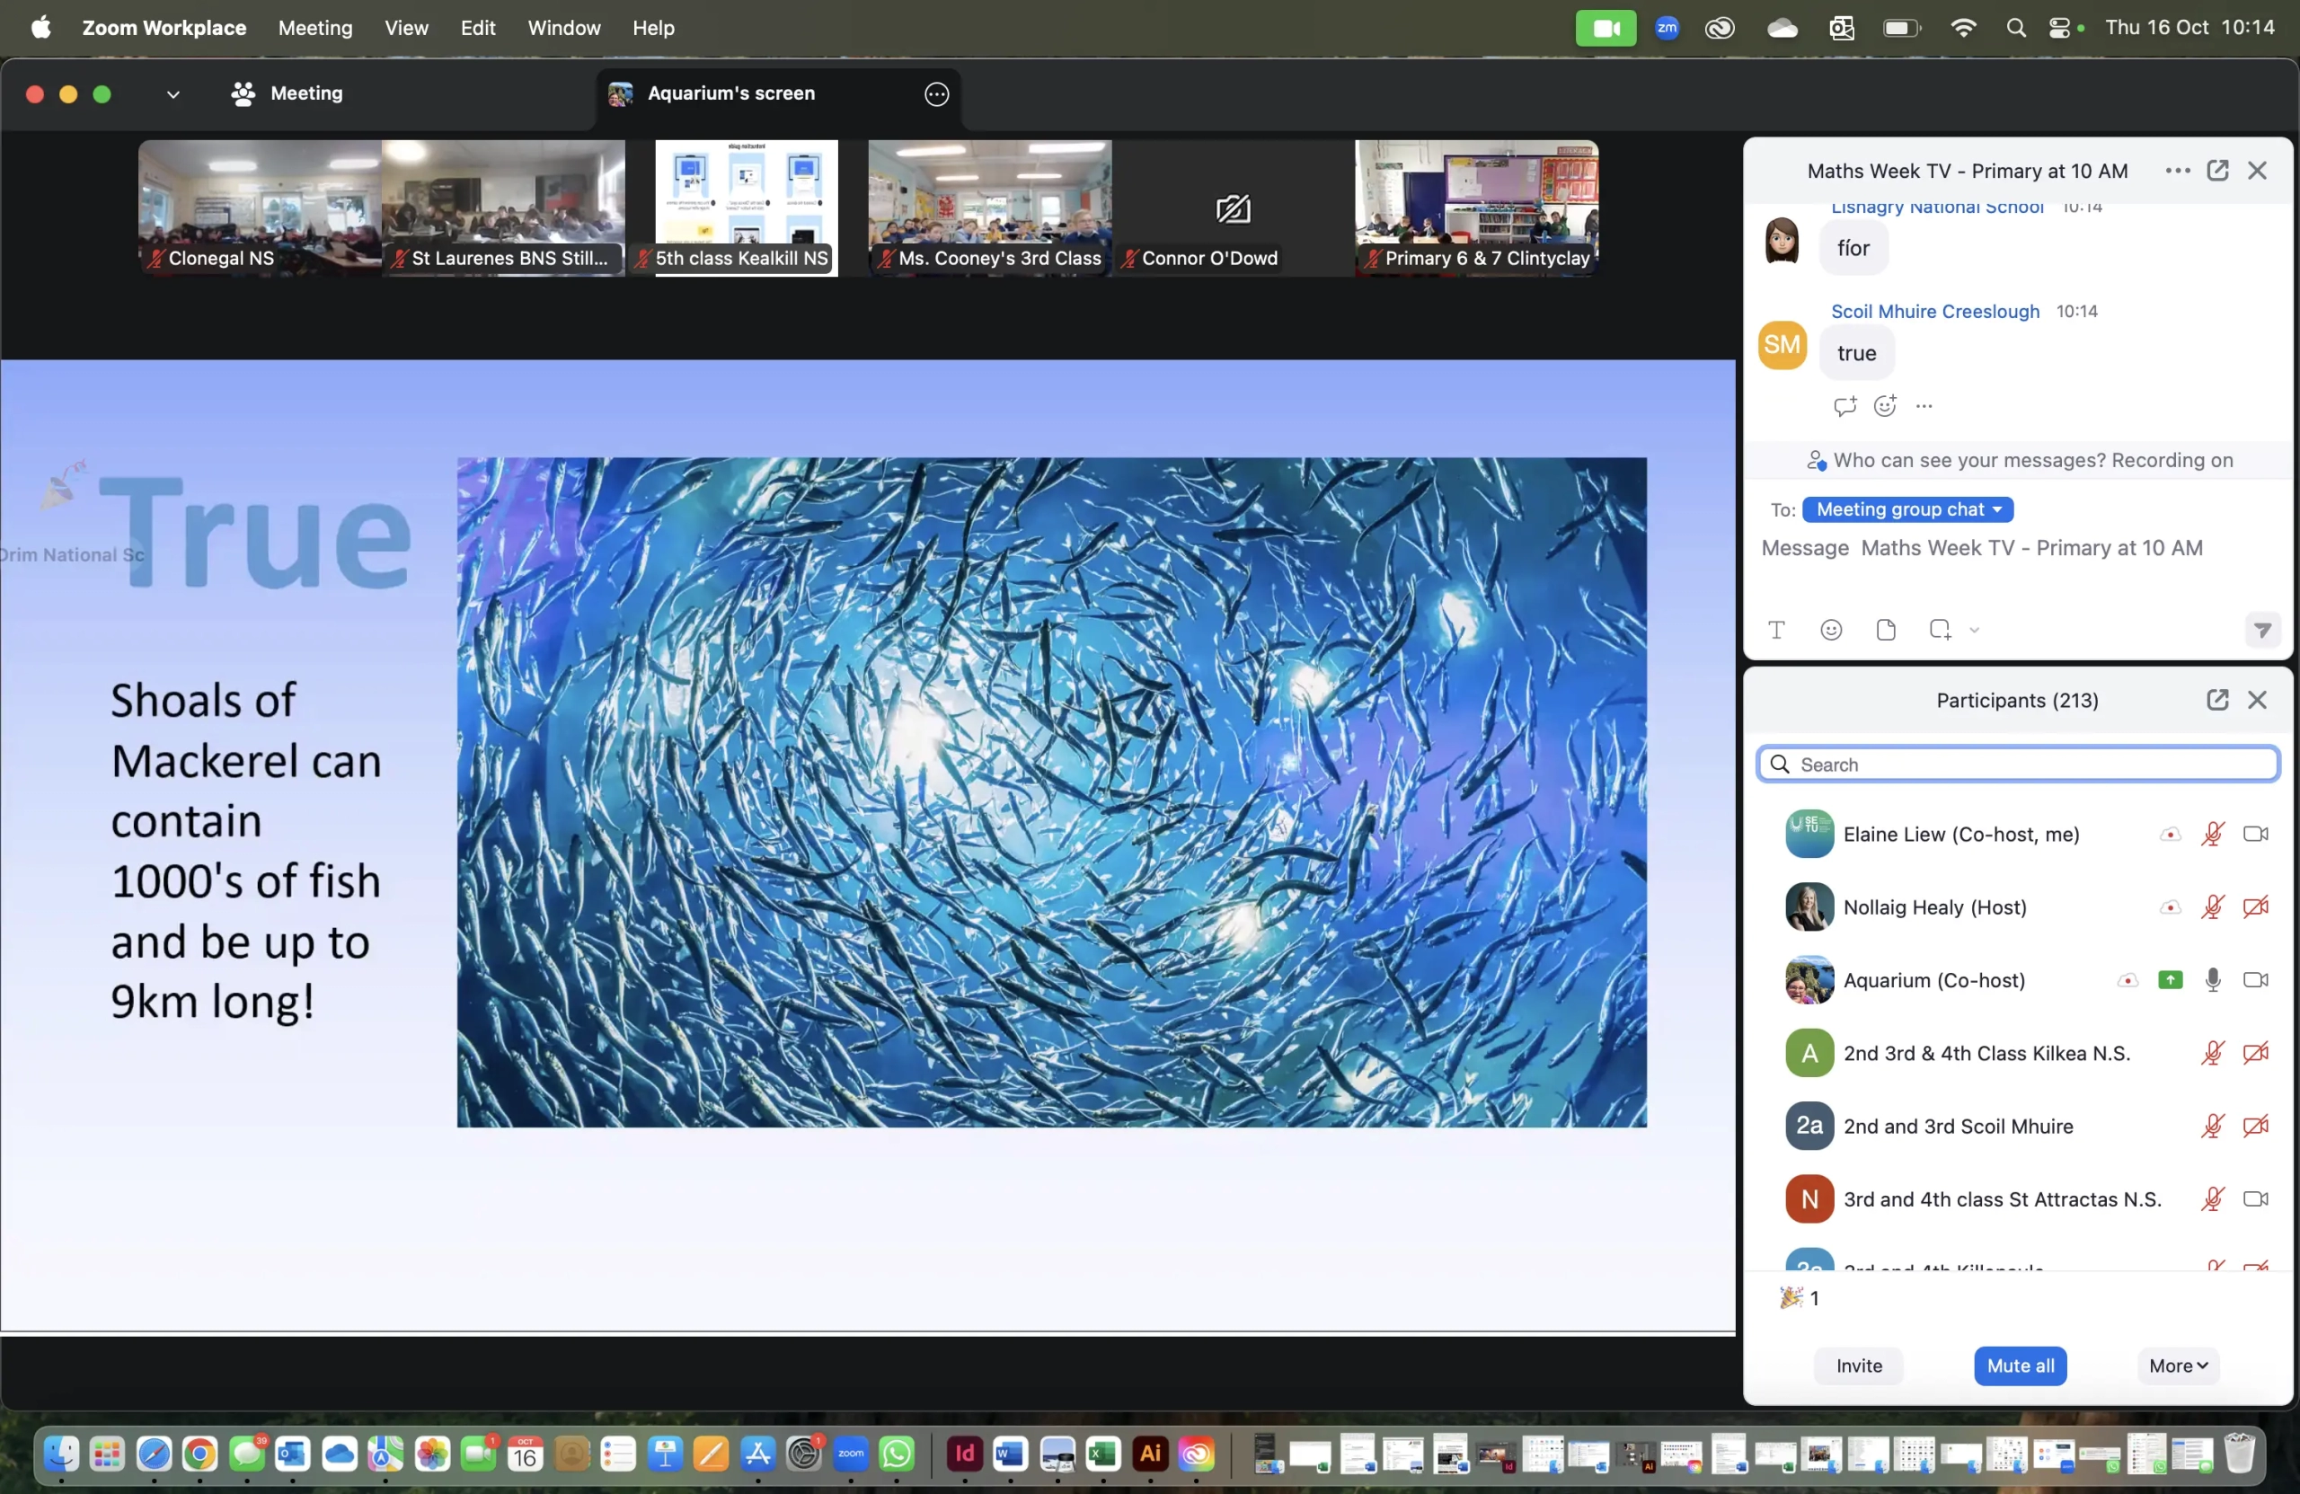
Task: Toggle Aquarium co-host microphone
Action: coord(2212,980)
